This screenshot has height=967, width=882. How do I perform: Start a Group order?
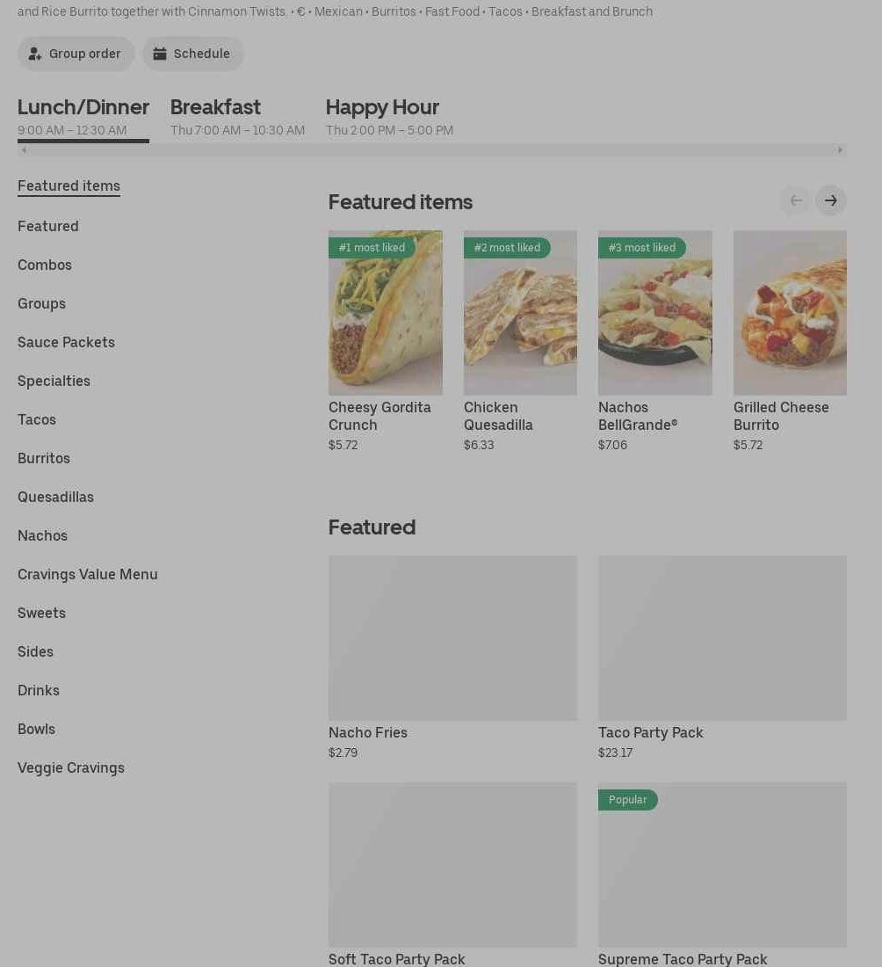tap(76, 54)
